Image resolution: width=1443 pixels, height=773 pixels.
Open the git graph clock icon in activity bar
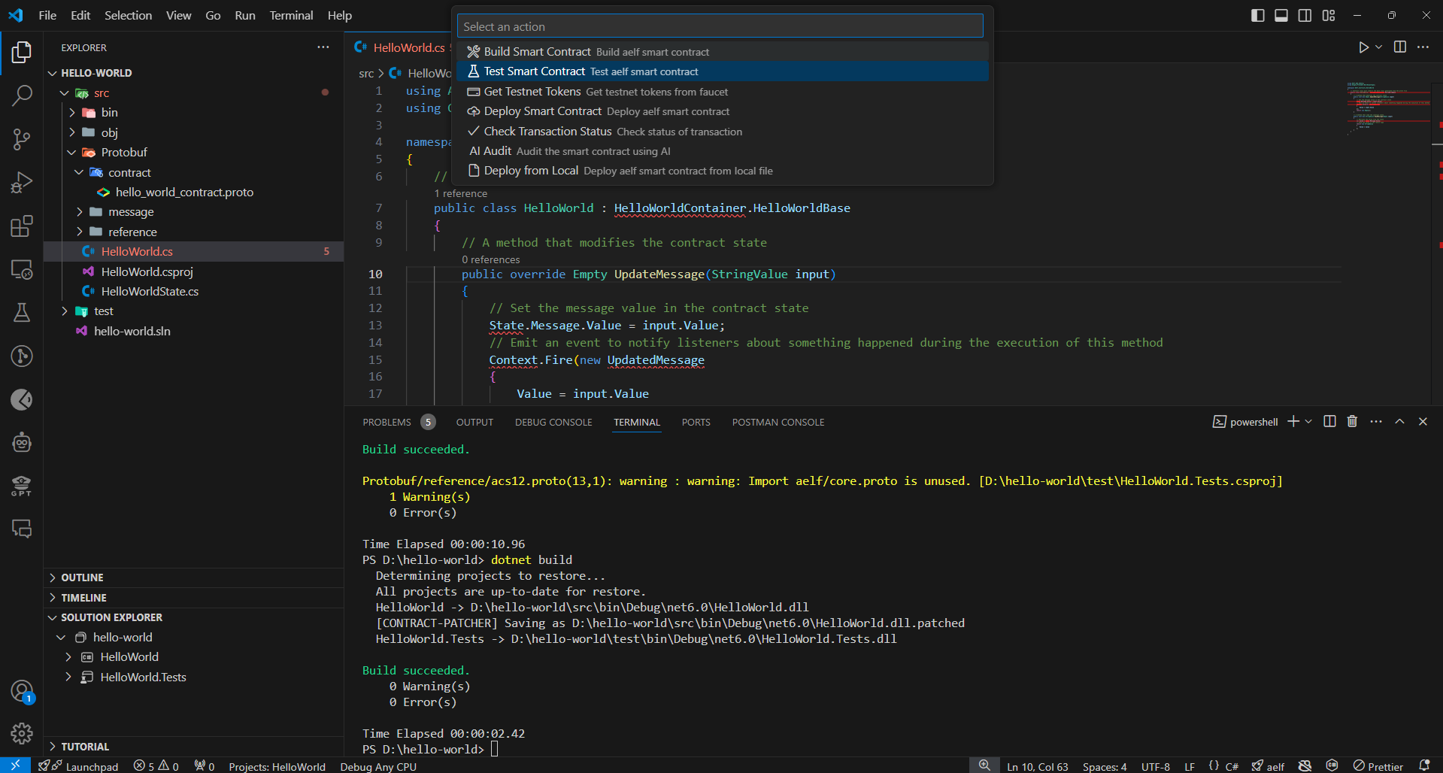pos(22,356)
